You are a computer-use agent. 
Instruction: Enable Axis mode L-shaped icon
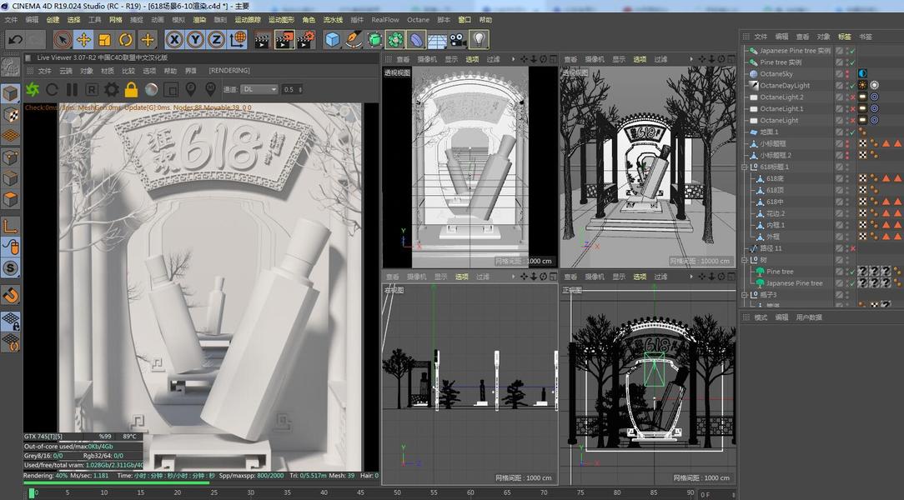point(10,226)
